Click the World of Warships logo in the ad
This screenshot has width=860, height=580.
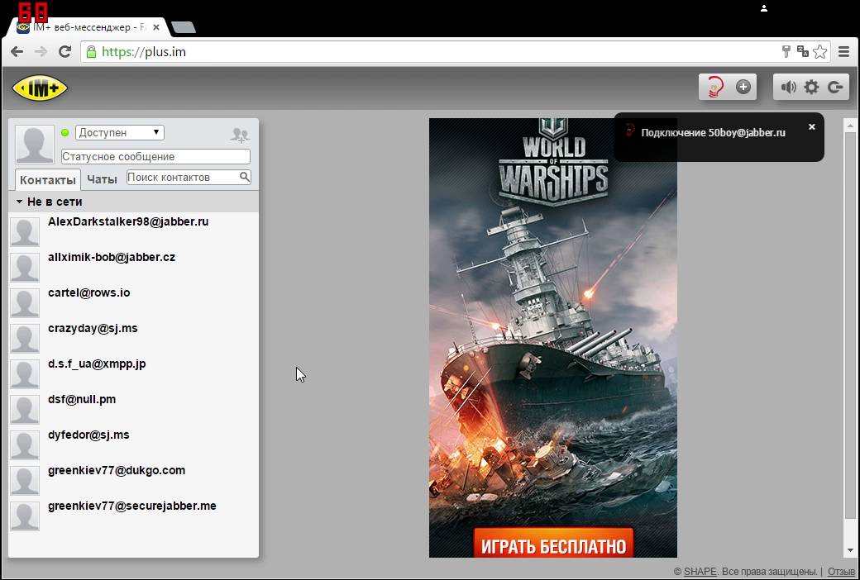click(x=553, y=164)
